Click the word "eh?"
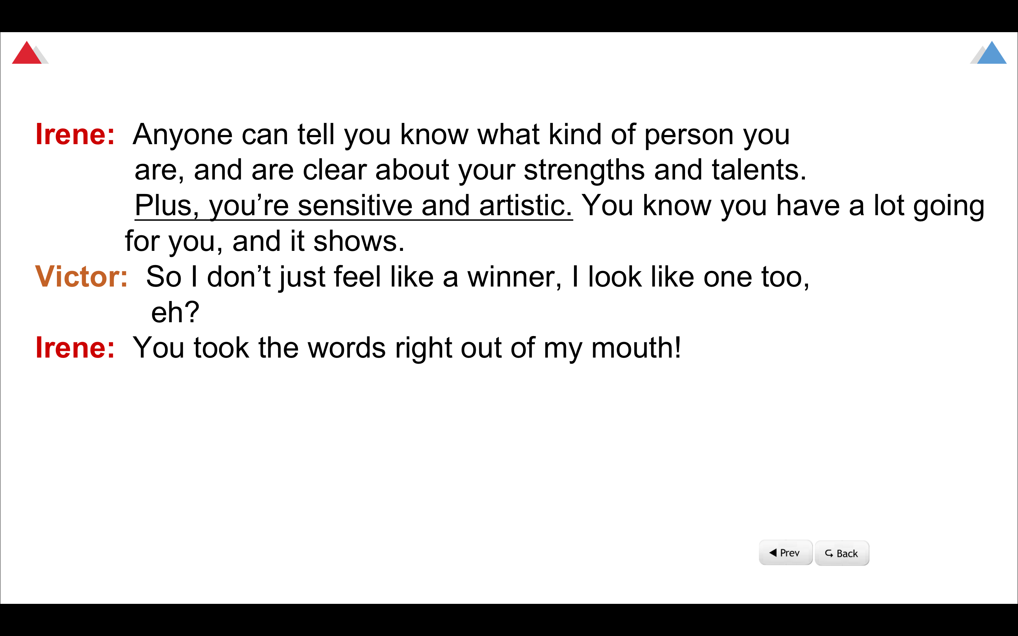Image resolution: width=1018 pixels, height=636 pixels. click(175, 313)
